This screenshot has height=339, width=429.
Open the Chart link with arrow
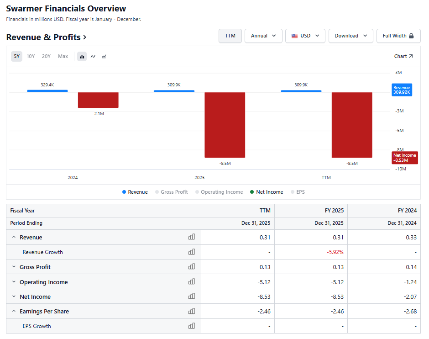pyautogui.click(x=403, y=56)
